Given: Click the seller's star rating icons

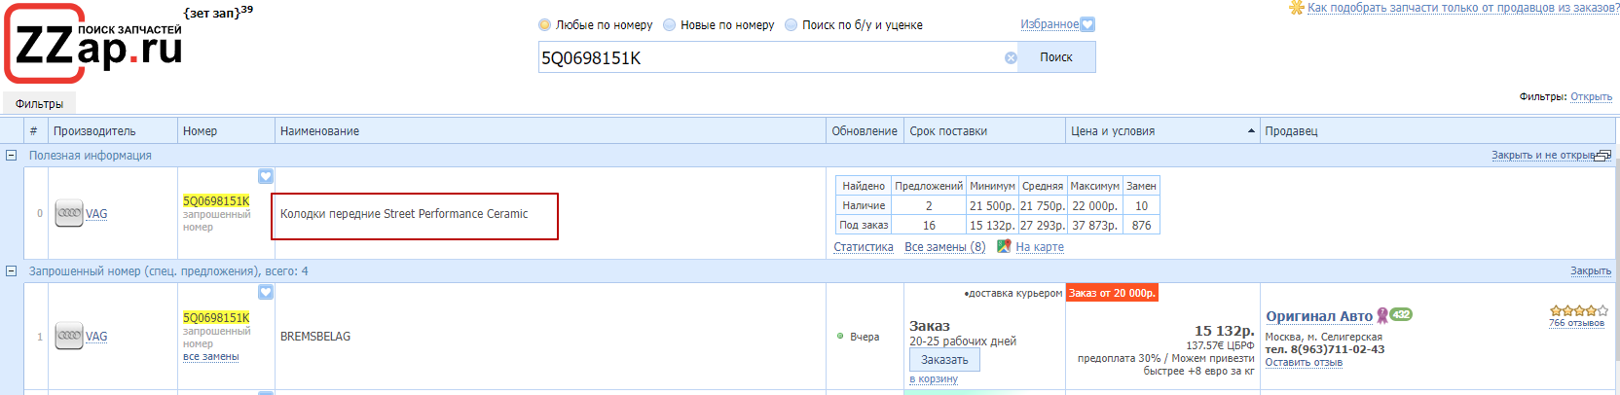Looking at the screenshot, I should (x=1578, y=311).
